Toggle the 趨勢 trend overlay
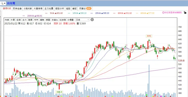The width and height of the screenshot is (188, 97). [x=42, y=20]
